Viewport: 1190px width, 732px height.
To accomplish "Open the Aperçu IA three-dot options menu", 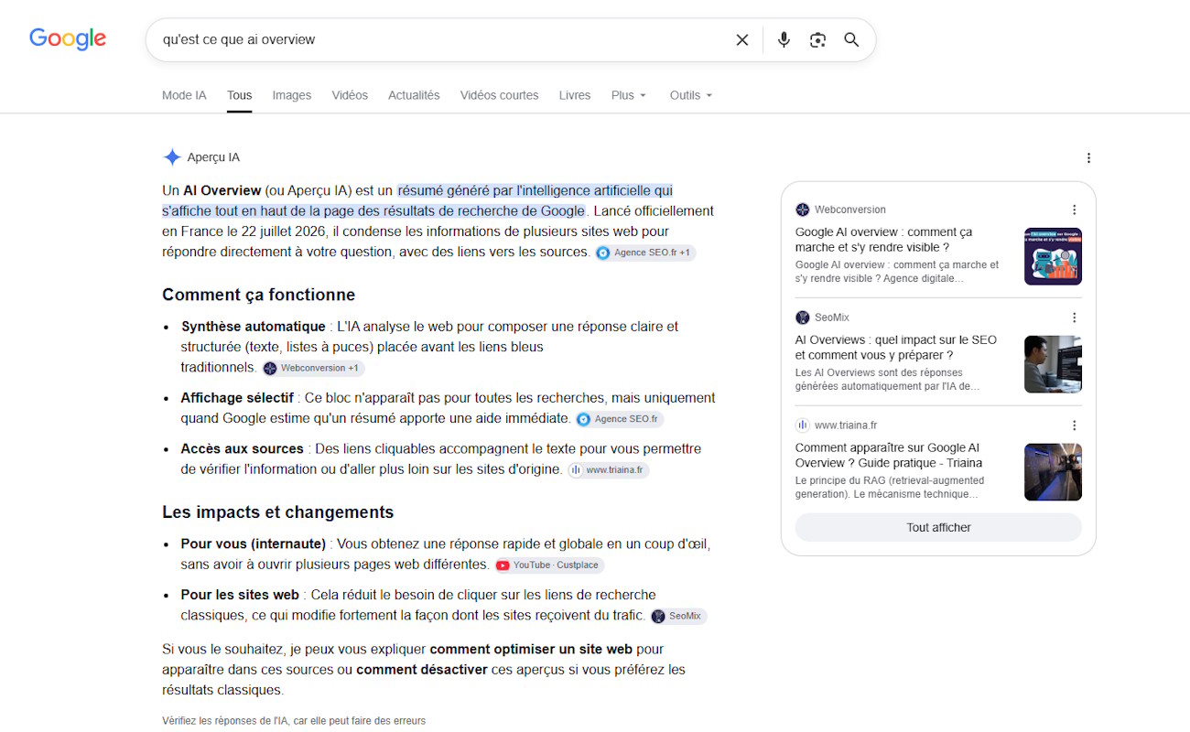I will (1088, 158).
